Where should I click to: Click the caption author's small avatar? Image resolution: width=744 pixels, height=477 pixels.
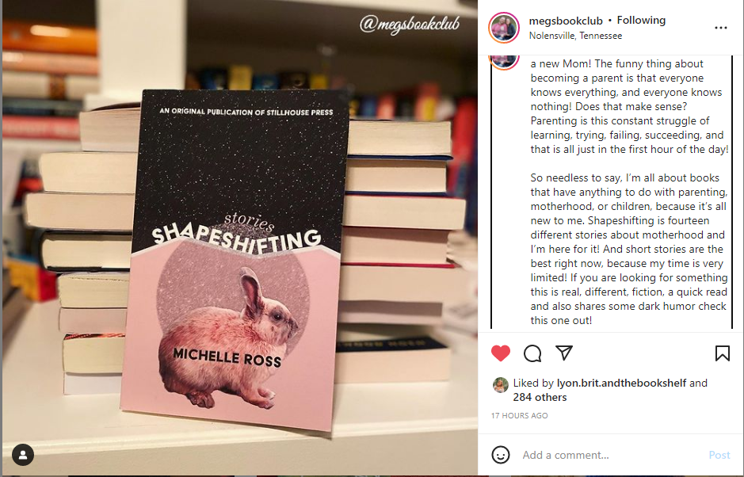coord(504,62)
